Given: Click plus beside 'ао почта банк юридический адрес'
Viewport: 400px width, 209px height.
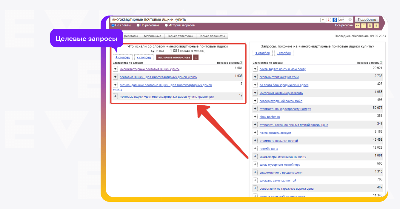Looking at the screenshot, I should (x=255, y=85).
